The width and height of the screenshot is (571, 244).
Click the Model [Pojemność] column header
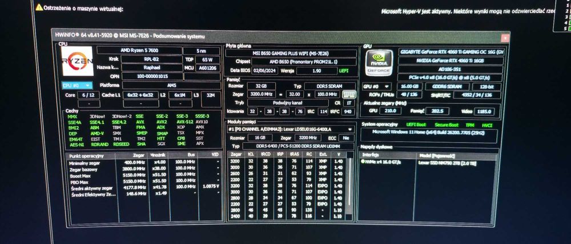(456, 155)
